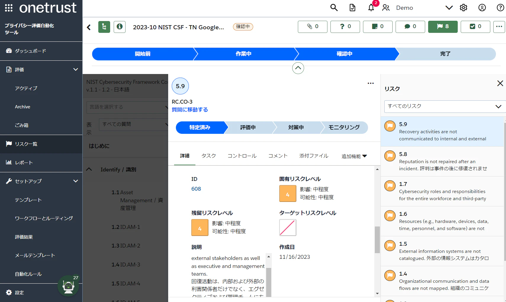
Task: Open the comments bubble counter button
Action: point(410,27)
